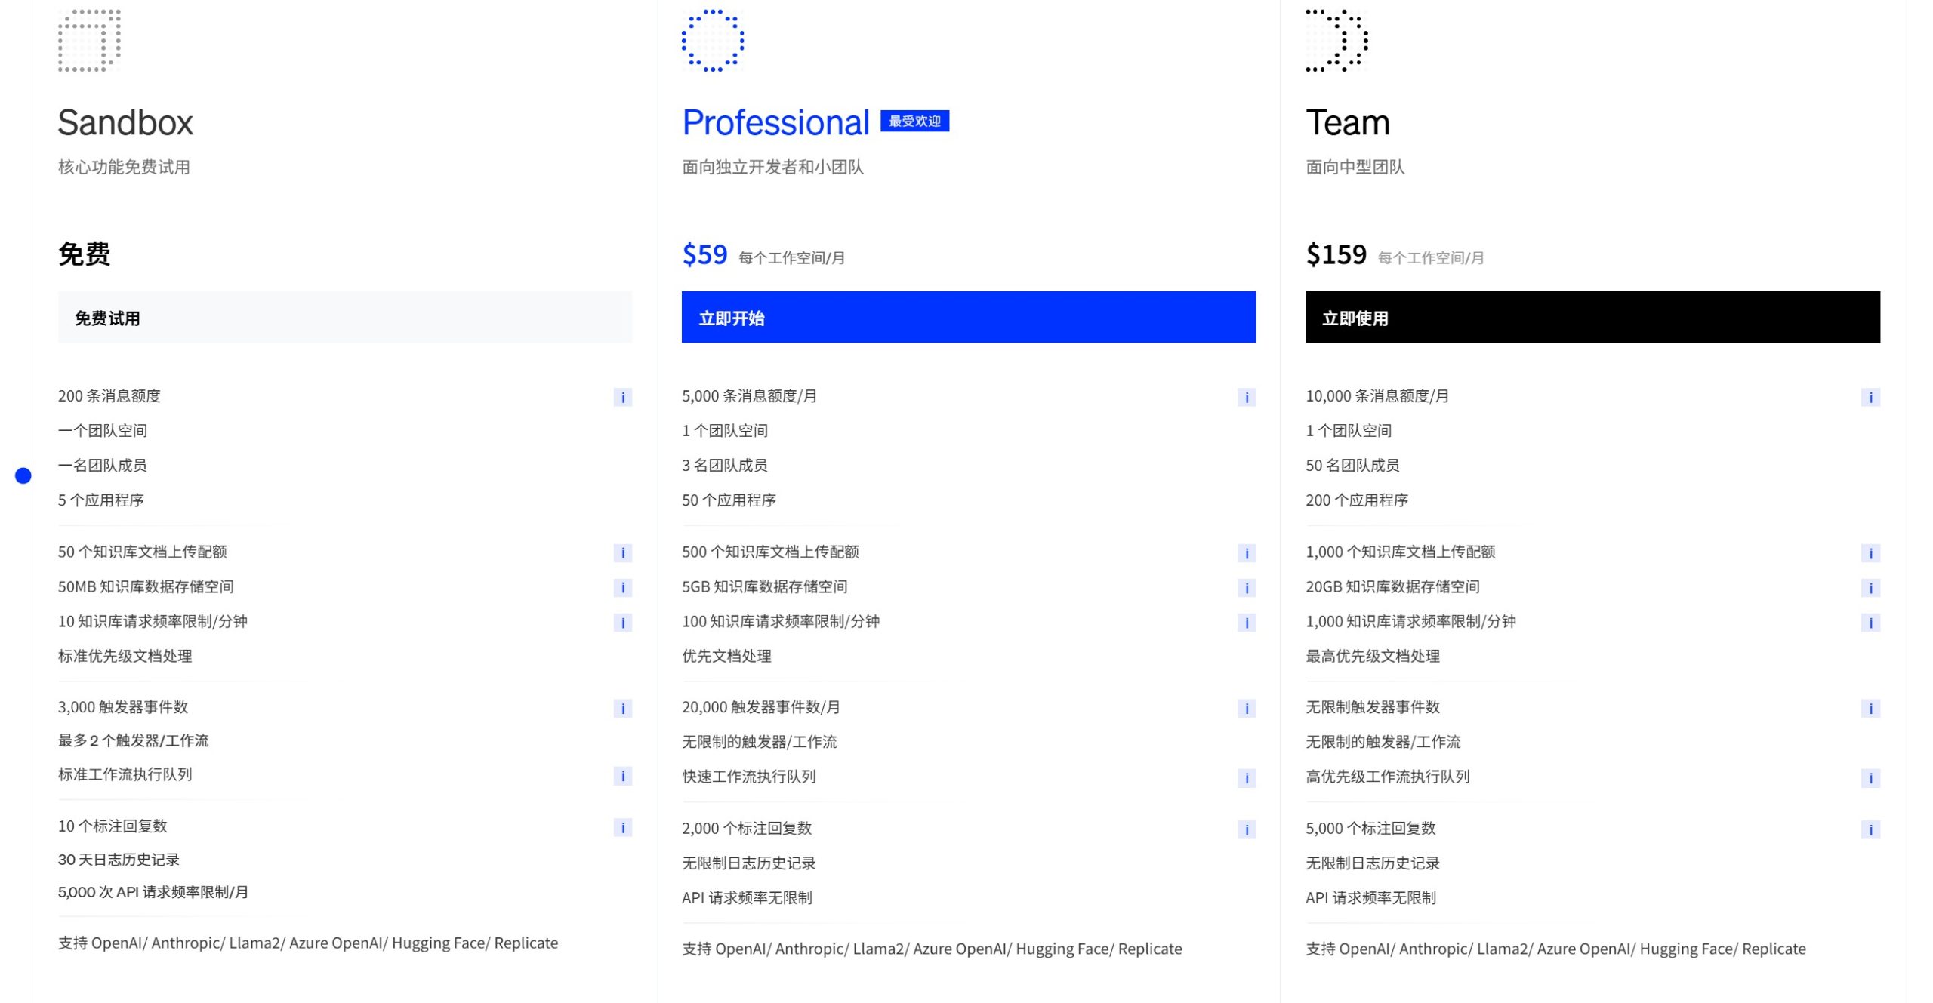The height and width of the screenshot is (1003, 1933).
Task: Open info icon for Team 1,000 个知识库文档上传配额
Action: point(1870,552)
